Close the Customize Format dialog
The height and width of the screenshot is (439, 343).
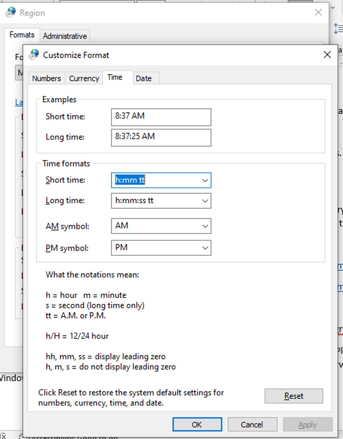(x=327, y=54)
